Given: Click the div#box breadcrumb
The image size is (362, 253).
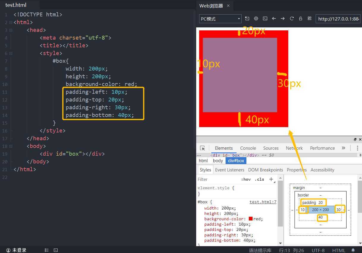Looking at the screenshot, I should (236, 161).
